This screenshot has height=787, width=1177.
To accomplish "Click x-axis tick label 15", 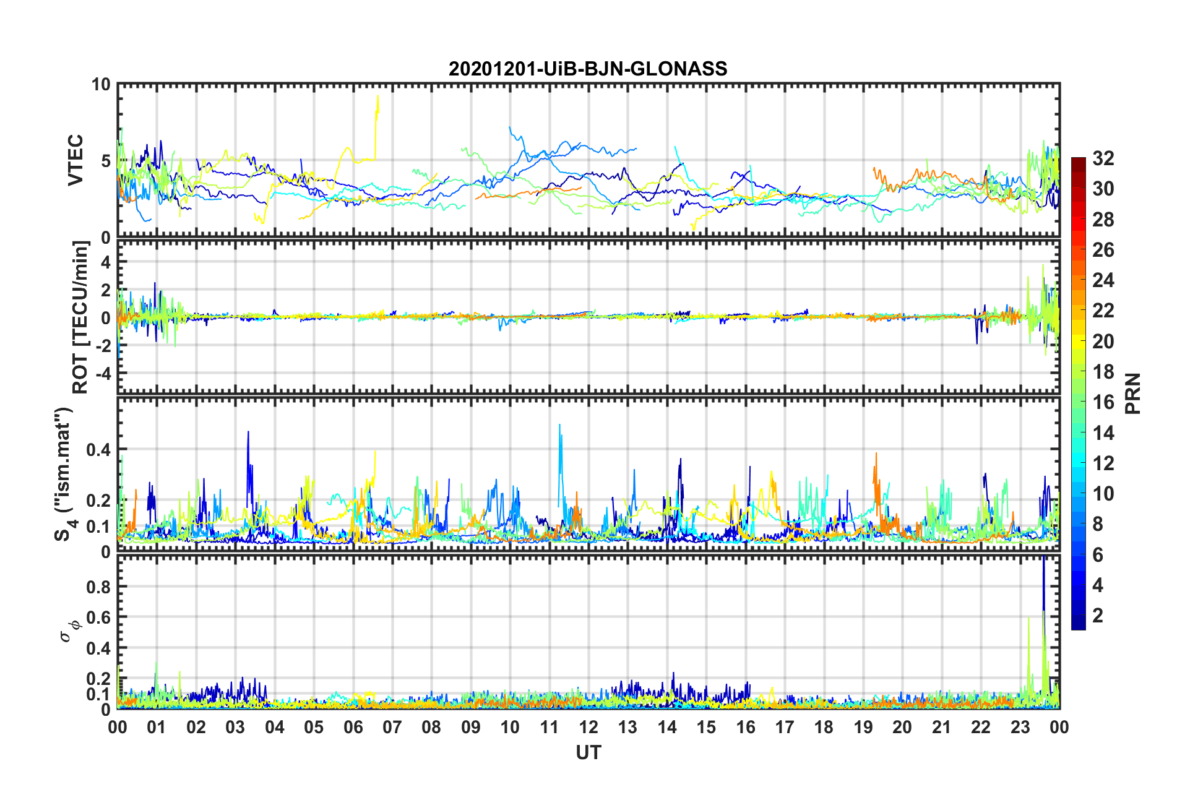I will (706, 727).
